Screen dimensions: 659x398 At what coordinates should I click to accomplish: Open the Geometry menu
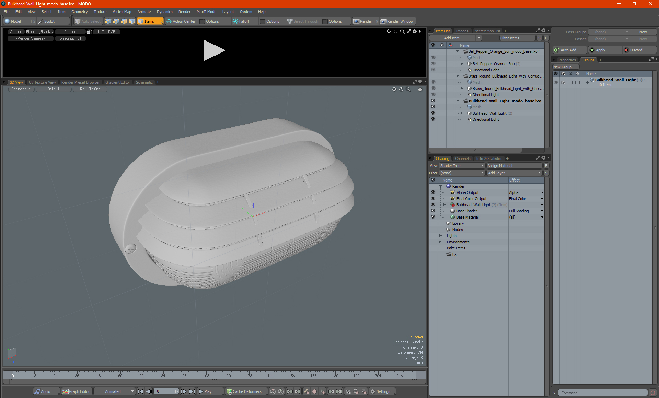click(x=79, y=12)
